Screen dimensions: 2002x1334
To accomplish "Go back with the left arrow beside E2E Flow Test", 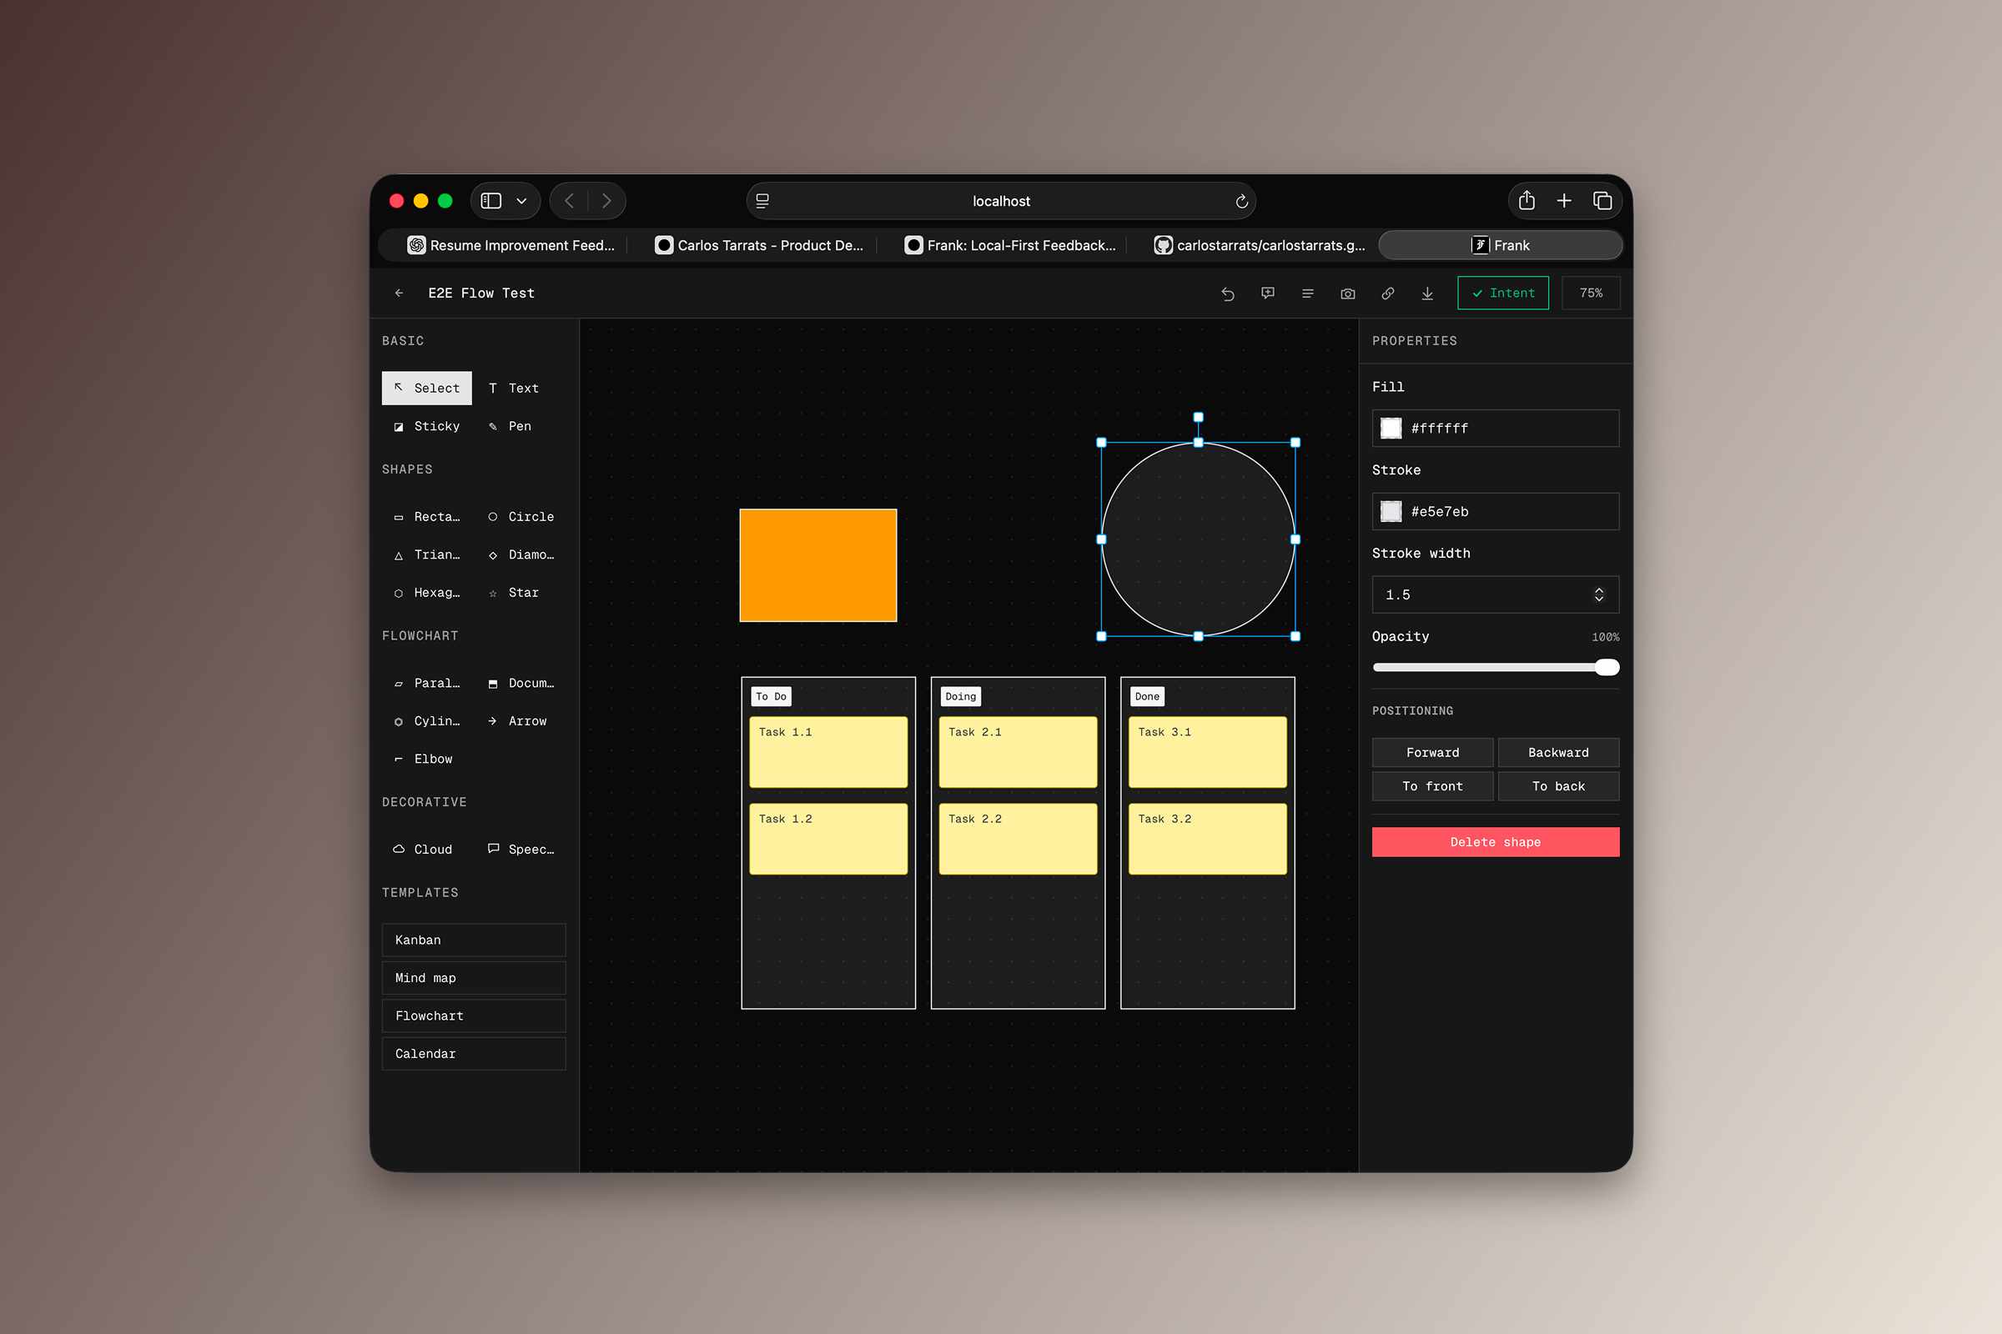I will coord(400,293).
